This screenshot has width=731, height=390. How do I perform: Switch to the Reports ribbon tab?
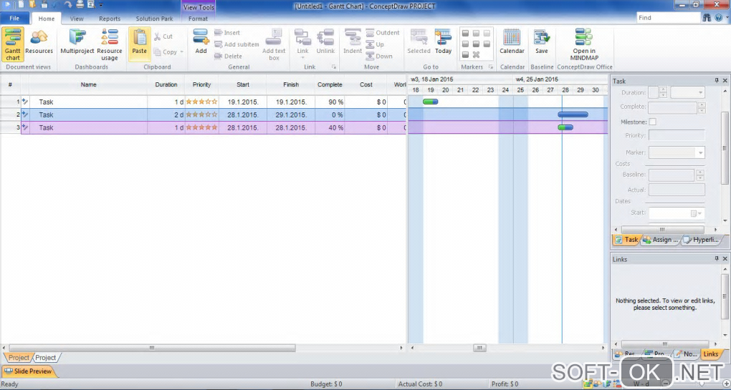click(110, 19)
